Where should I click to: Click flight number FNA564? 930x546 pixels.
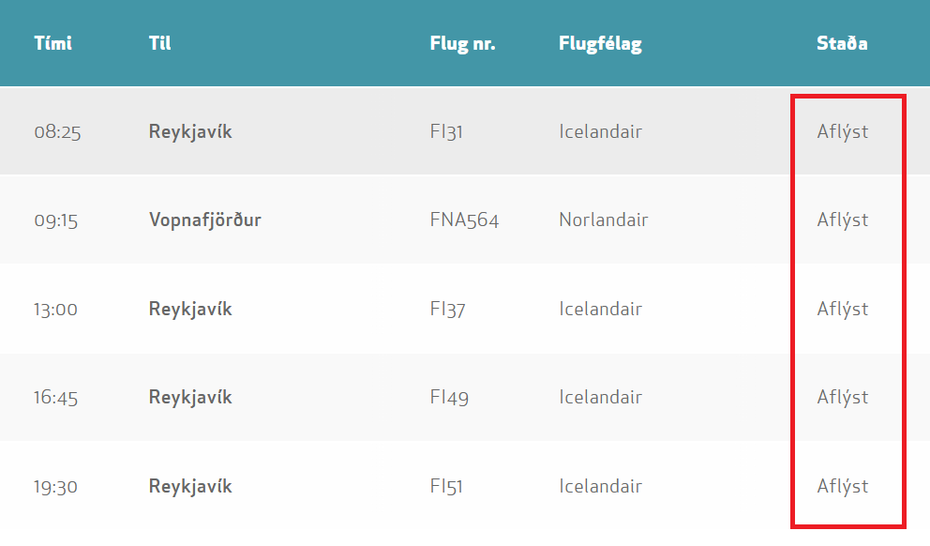coord(464,220)
